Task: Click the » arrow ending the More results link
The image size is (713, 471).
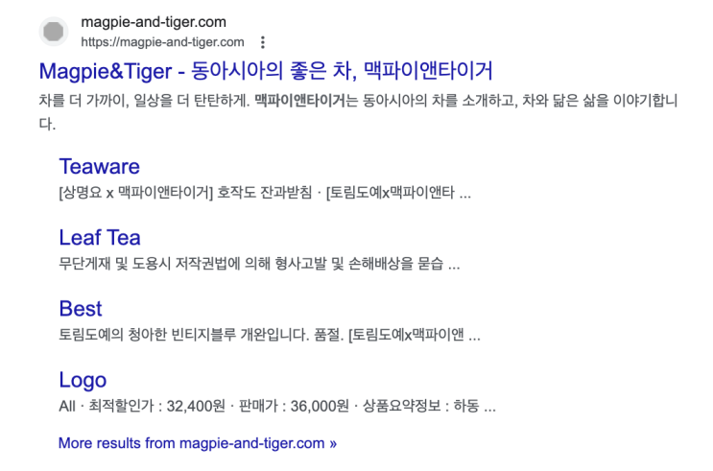Action: pyautogui.click(x=333, y=443)
